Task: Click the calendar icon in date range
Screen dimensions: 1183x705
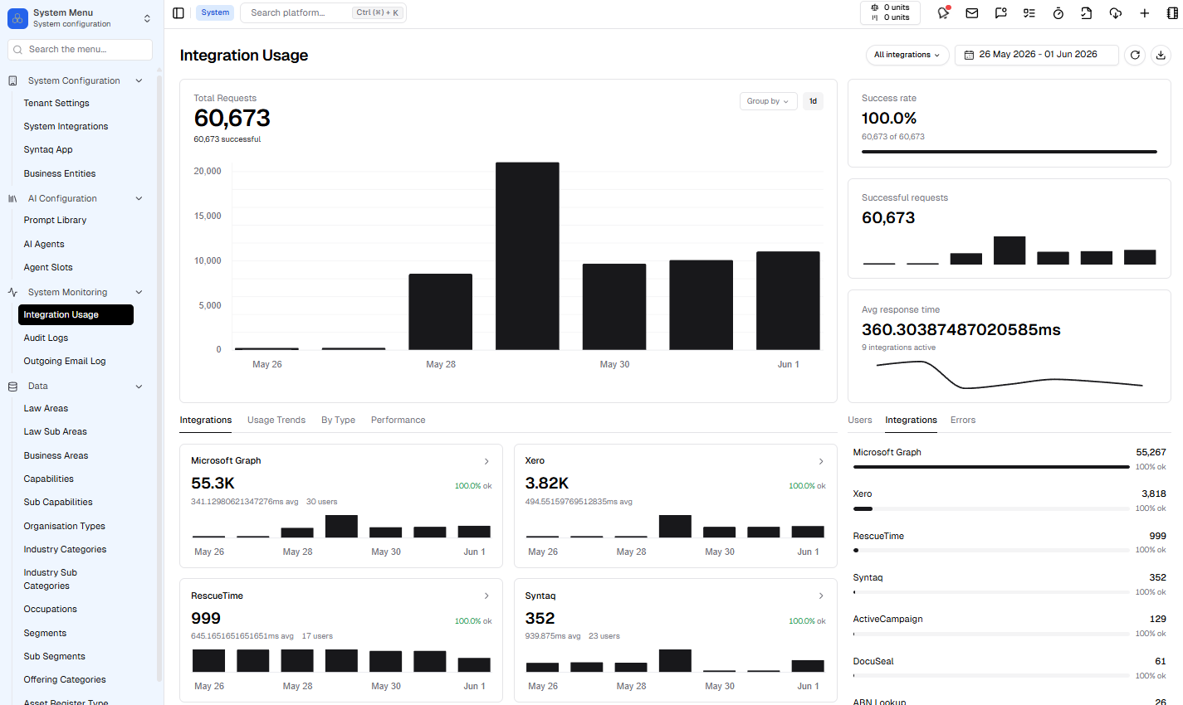Action: tap(968, 55)
